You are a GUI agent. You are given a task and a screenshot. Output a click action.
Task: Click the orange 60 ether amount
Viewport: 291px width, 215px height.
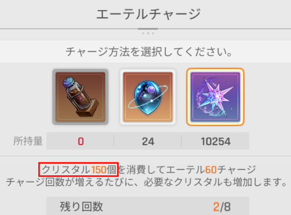coord(211,169)
